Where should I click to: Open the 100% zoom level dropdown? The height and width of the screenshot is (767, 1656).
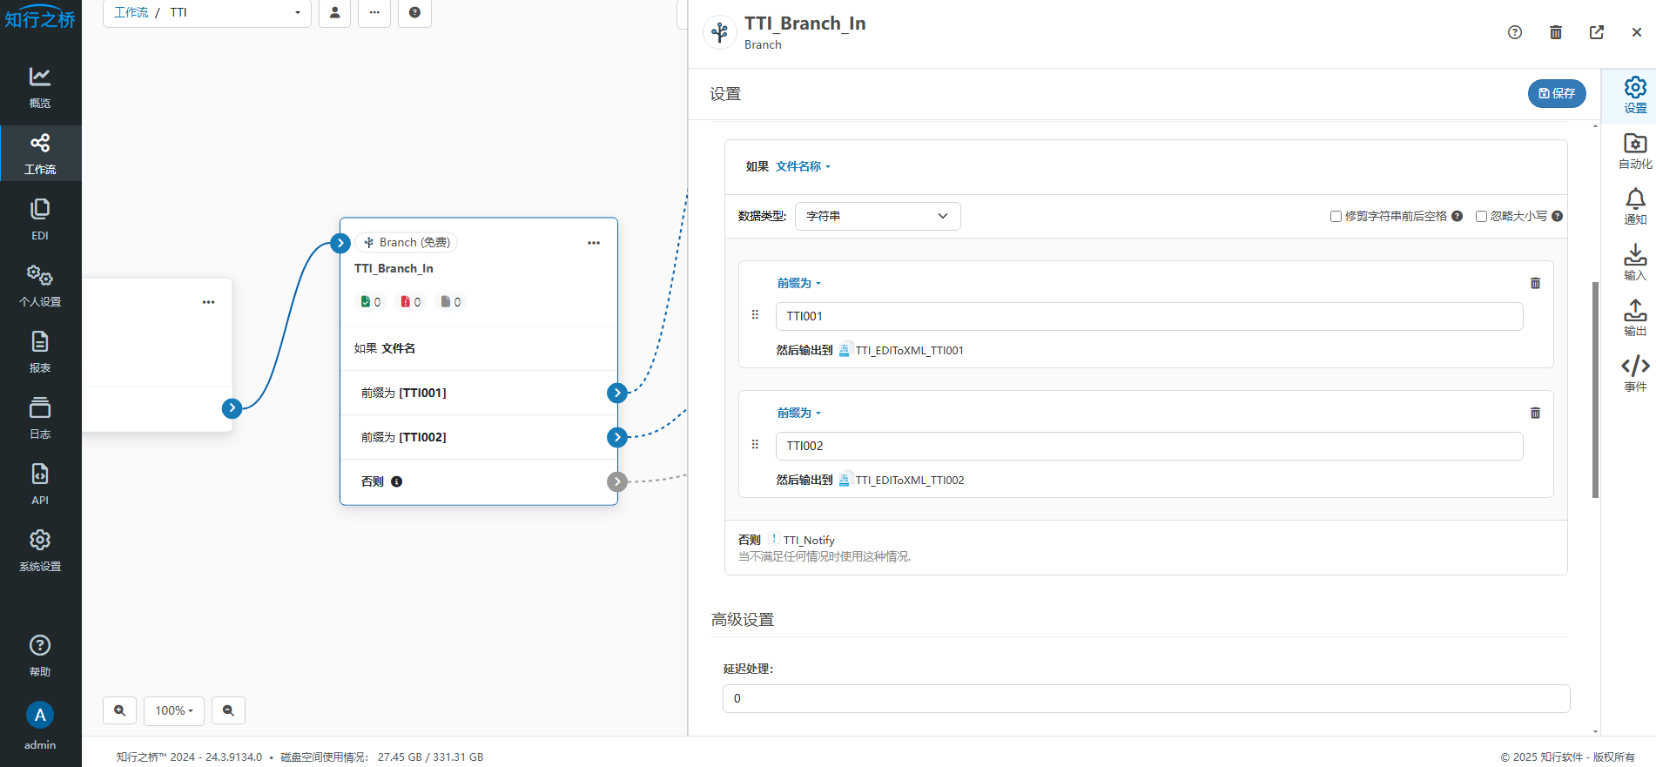pyautogui.click(x=174, y=710)
